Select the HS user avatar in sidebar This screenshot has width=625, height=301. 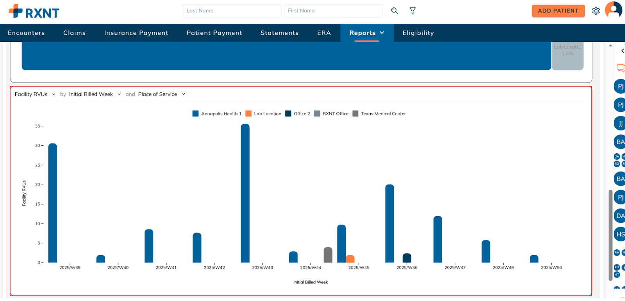[620, 234]
